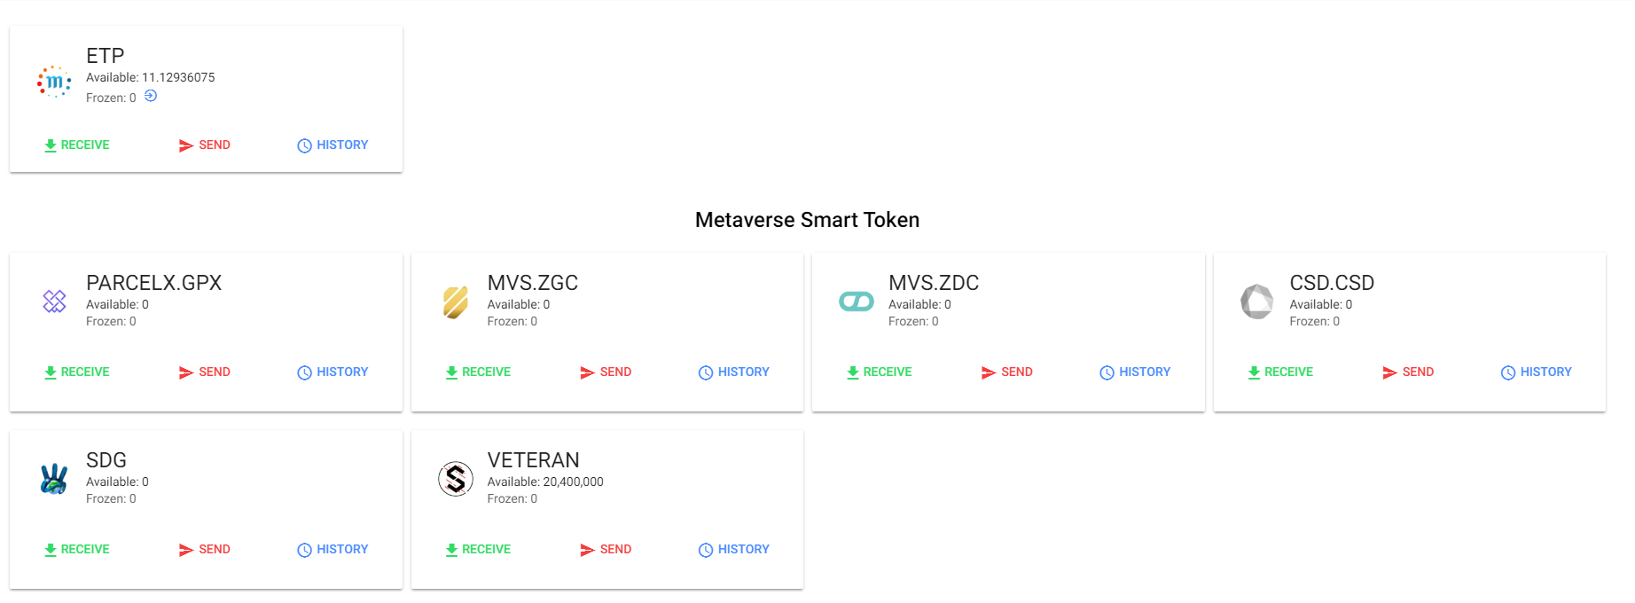The height and width of the screenshot is (603, 1635).
Task: Receive MVS.ZGC tokens
Action: point(478,372)
